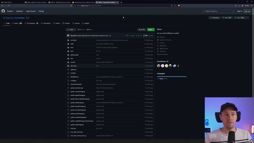This screenshot has height=143, width=254.
Task: Open the Solutions navigation dropdown
Action: pyautogui.click(x=20, y=11)
